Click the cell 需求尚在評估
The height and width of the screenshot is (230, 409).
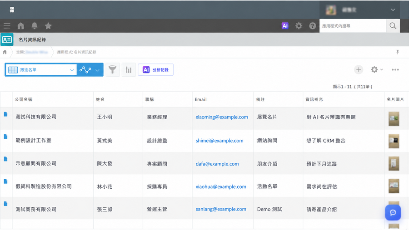point(322,186)
